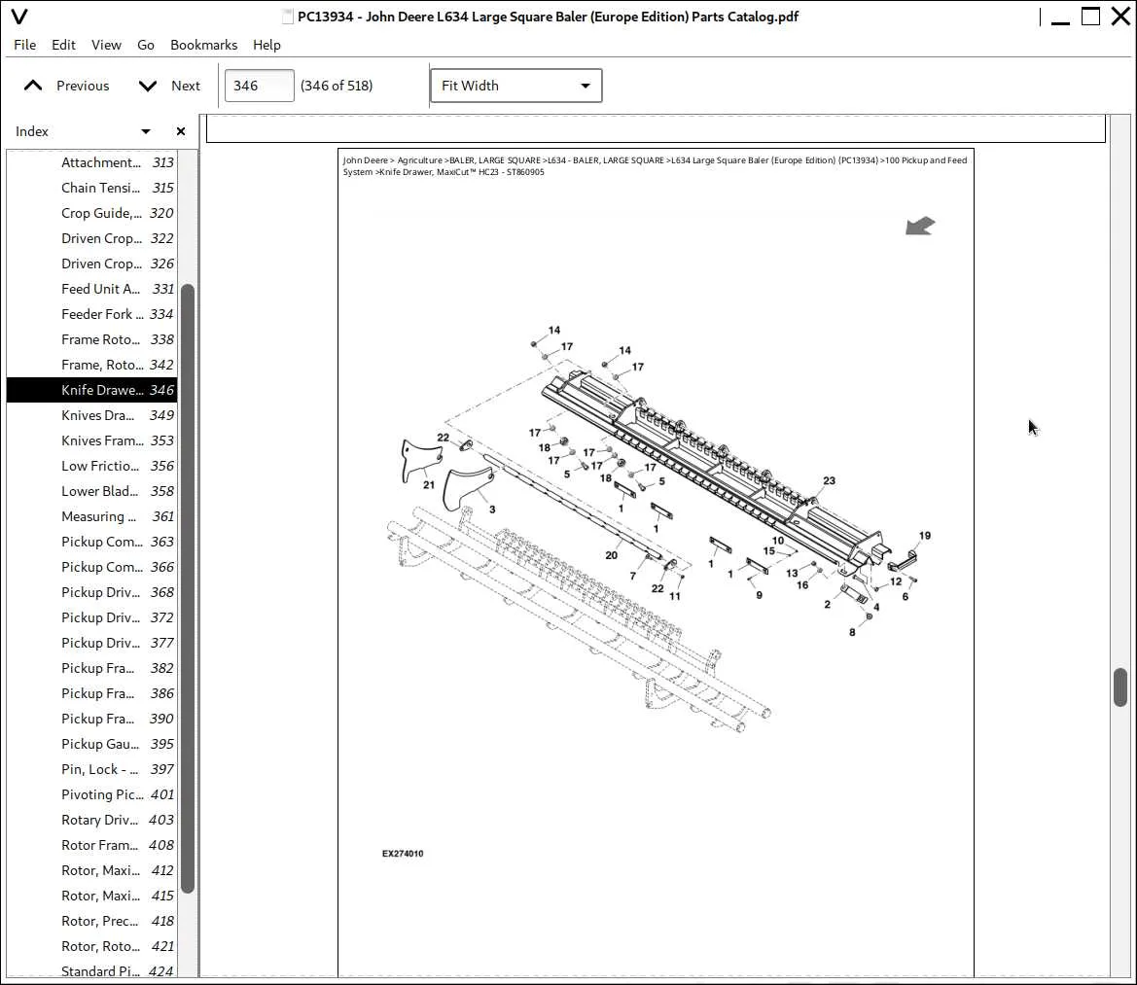Select index entry Standard Pi... 424

point(92,971)
